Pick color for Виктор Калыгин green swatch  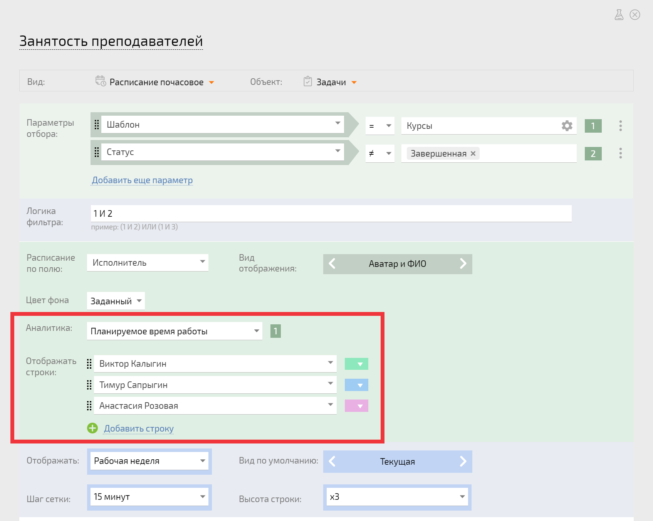pos(356,364)
